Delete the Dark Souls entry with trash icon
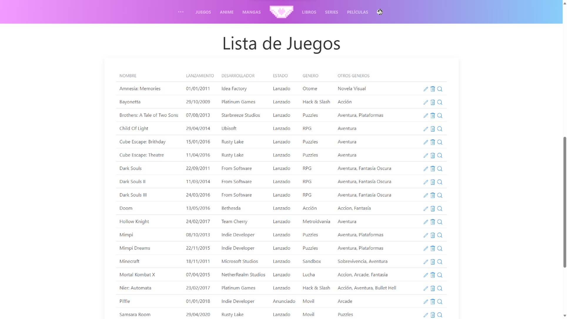This screenshot has height=319, width=567. click(x=432, y=168)
